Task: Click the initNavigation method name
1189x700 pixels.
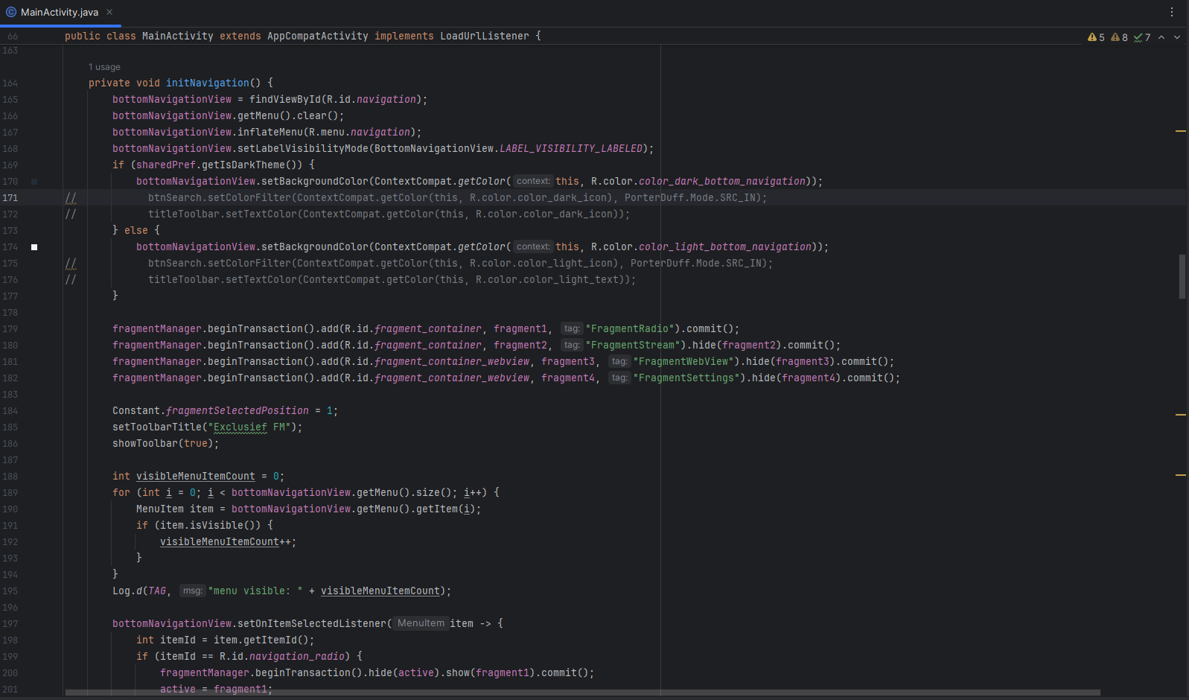Action: (x=207, y=83)
